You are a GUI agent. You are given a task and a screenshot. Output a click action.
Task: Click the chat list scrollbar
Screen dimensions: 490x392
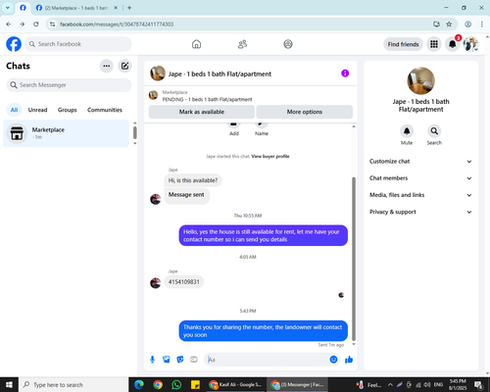tap(135, 132)
